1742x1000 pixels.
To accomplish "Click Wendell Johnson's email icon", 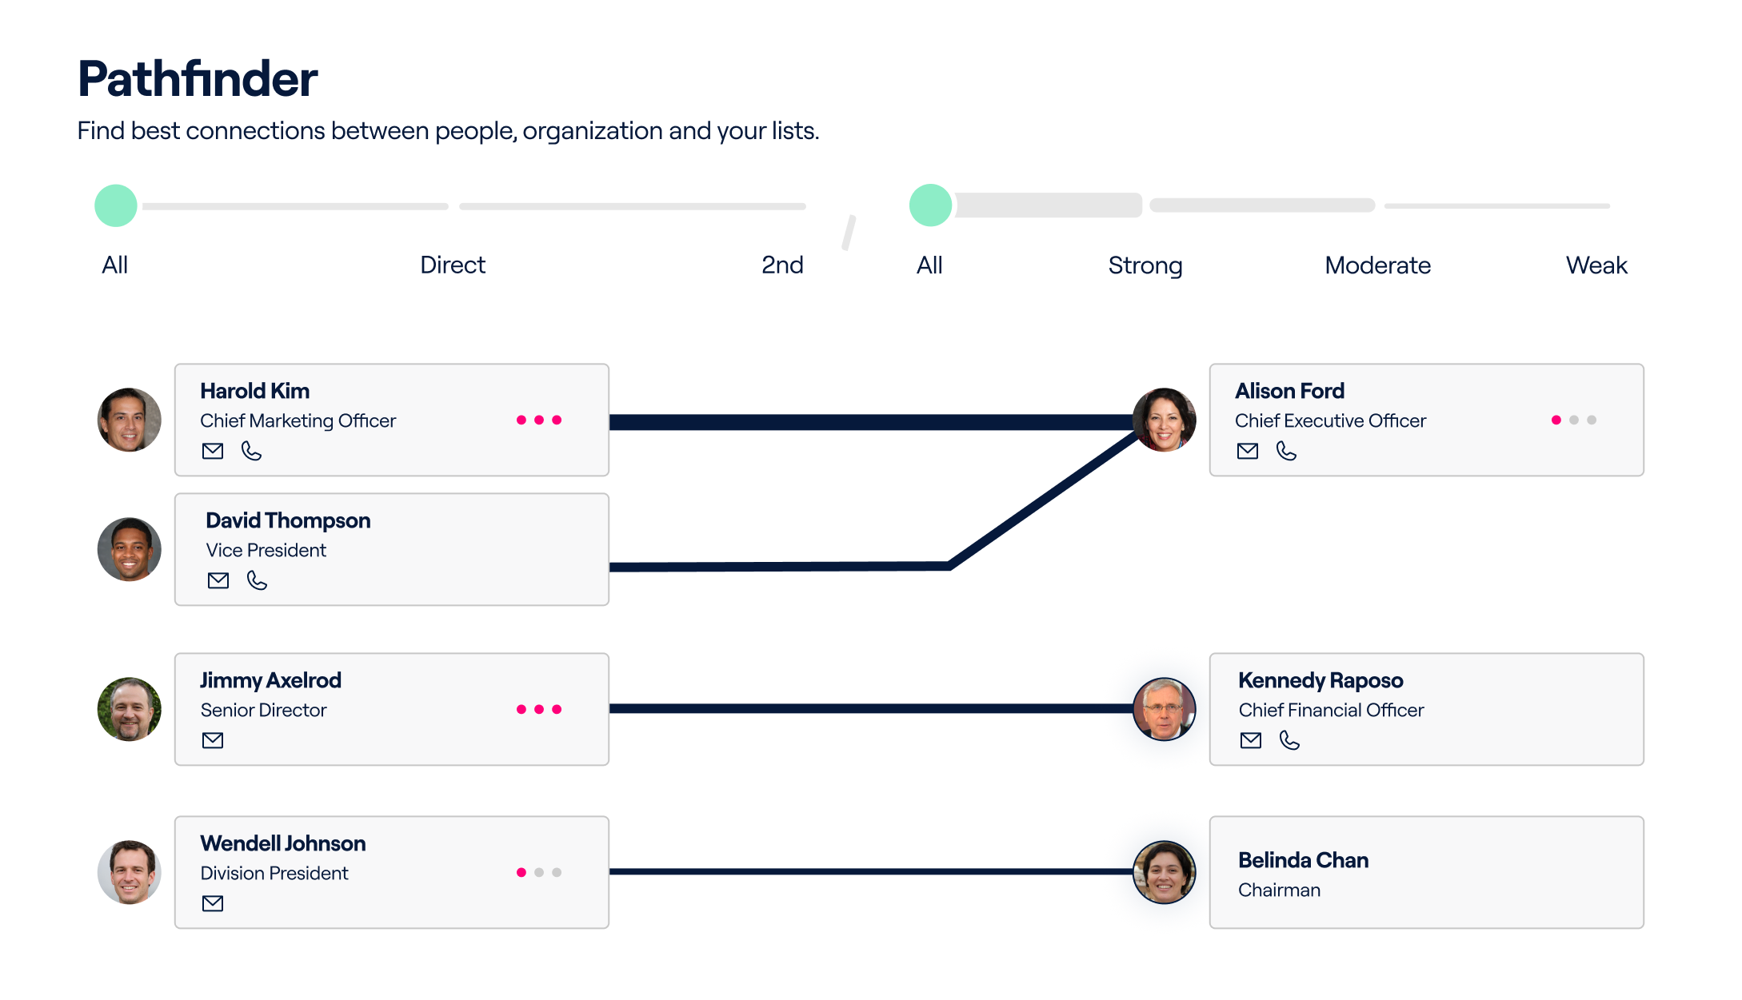I will coord(213,904).
